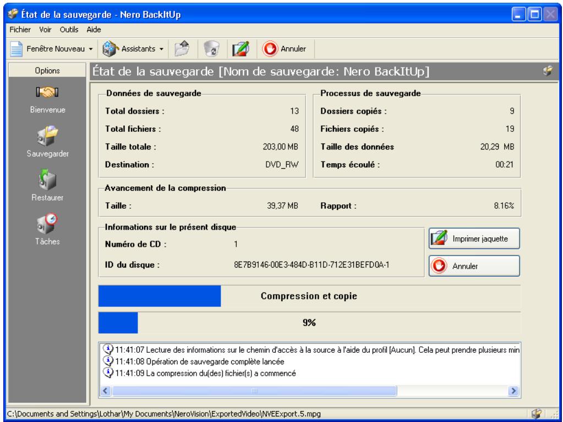Click the Nero BackItUp title bar icon
The height and width of the screenshot is (422, 563).
click(13, 14)
